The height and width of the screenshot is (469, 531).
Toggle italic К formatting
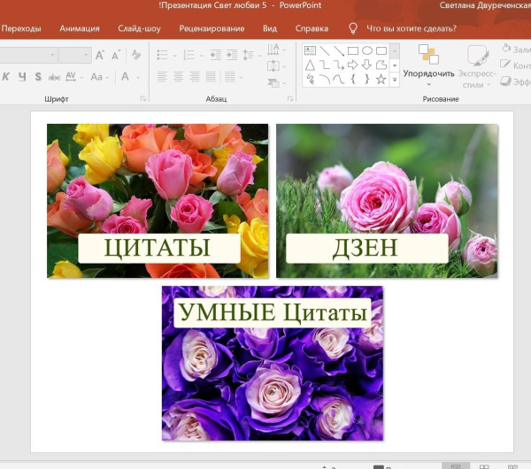coord(6,77)
